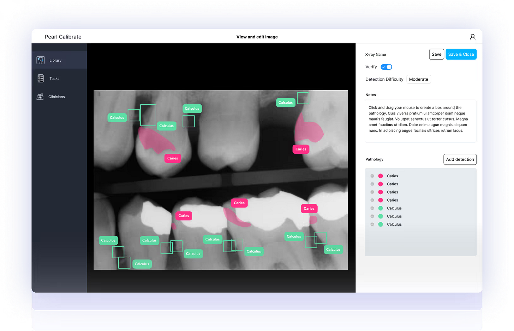Click the pink dot on fourth Caries row
Screen dimensions: 514x331
[x=381, y=200]
